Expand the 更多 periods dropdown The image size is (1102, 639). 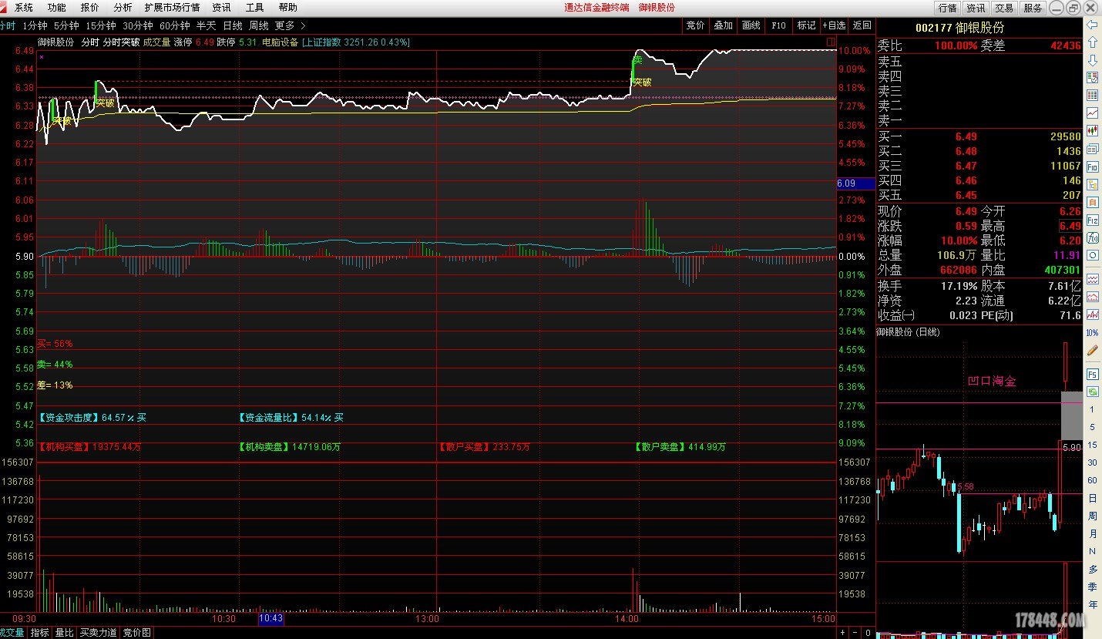[291, 25]
